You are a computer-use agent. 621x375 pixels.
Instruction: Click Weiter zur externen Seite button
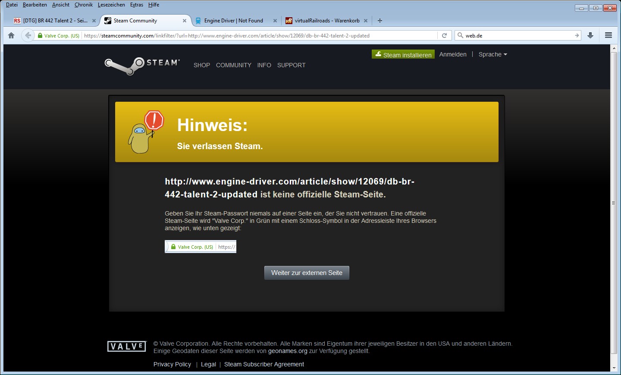307,273
